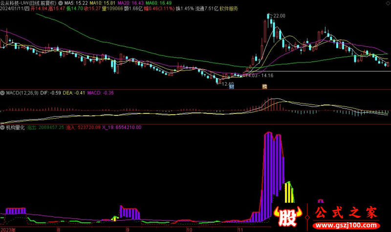Open the MACD indicator dropdown arrow
This screenshot has width=391, height=232.
click(2, 93)
